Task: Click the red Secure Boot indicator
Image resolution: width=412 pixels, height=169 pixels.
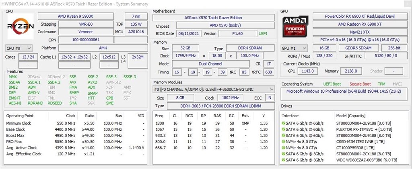Action: 360,84
